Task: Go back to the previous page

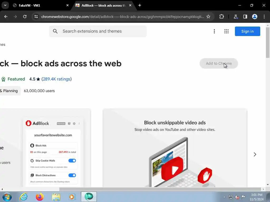Action: click(6, 17)
